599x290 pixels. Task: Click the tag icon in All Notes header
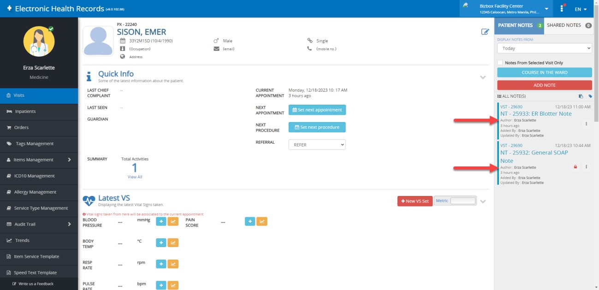point(590,96)
